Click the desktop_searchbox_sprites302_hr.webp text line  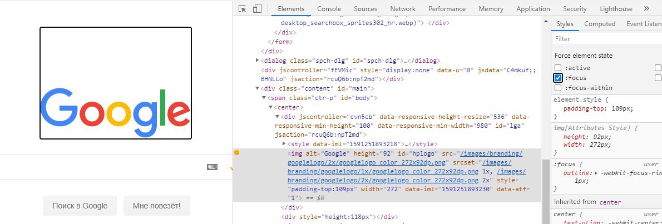(352, 23)
